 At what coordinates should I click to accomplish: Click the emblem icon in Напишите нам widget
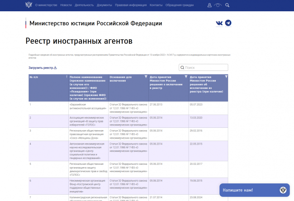click(x=283, y=190)
